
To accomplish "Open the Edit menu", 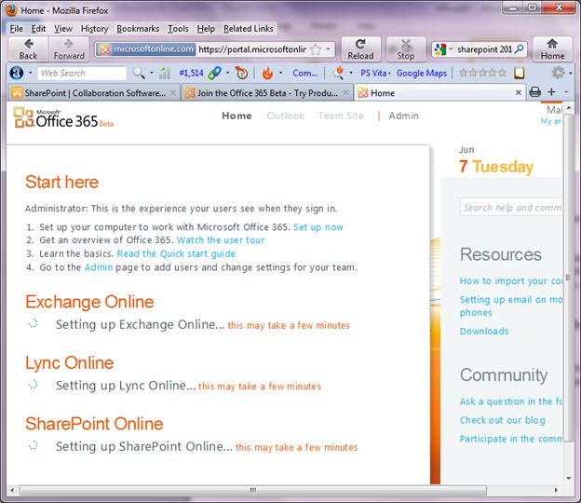I will click(x=38, y=29).
